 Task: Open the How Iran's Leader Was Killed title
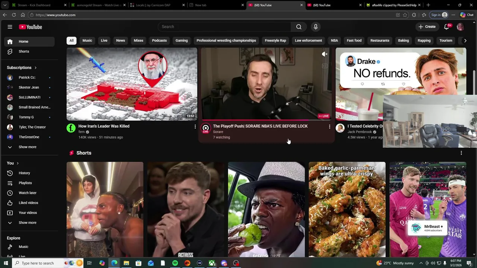pyautogui.click(x=104, y=126)
